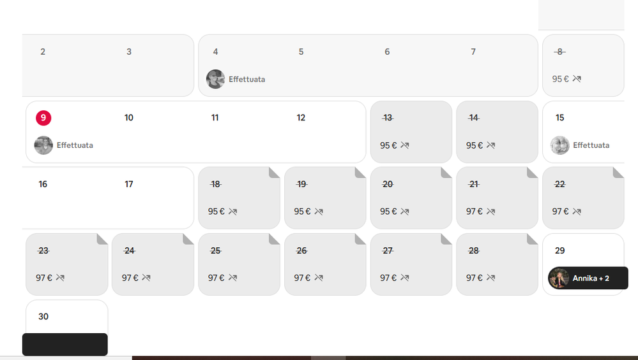Click the black bar under day 30
Viewport: 638px width, 360px height.
(65, 344)
